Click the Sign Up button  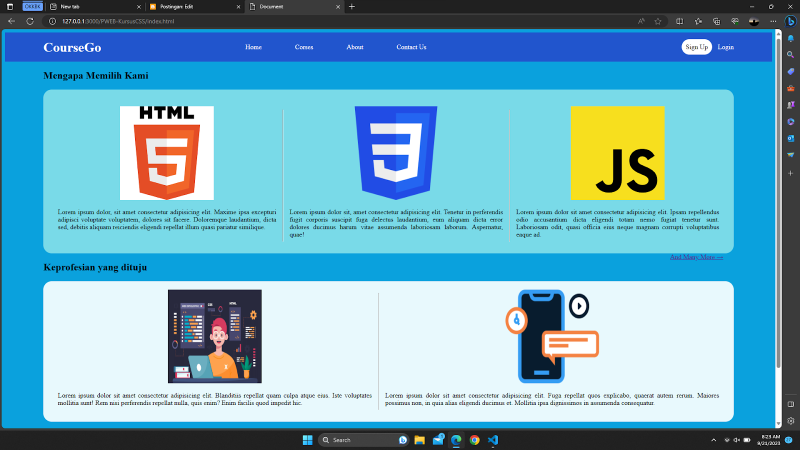click(696, 47)
